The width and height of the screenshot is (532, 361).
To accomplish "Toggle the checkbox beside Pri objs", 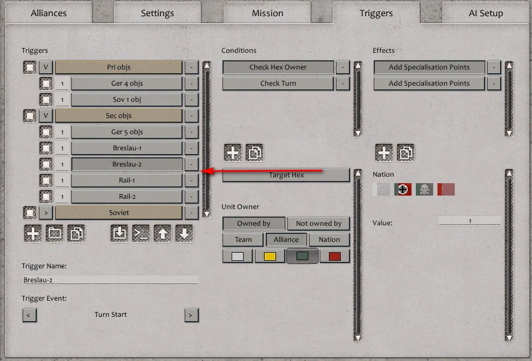I will pyautogui.click(x=30, y=67).
